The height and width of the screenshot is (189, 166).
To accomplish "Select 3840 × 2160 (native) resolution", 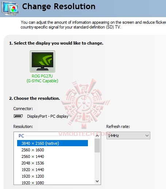I will coord(53,143).
